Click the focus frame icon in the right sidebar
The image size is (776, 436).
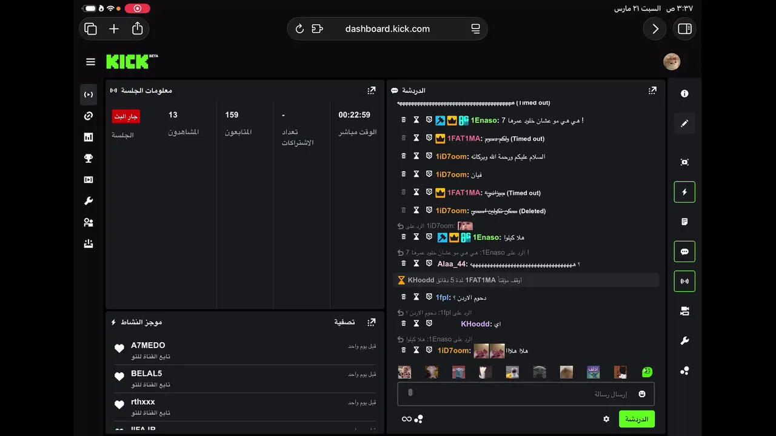tap(684, 162)
